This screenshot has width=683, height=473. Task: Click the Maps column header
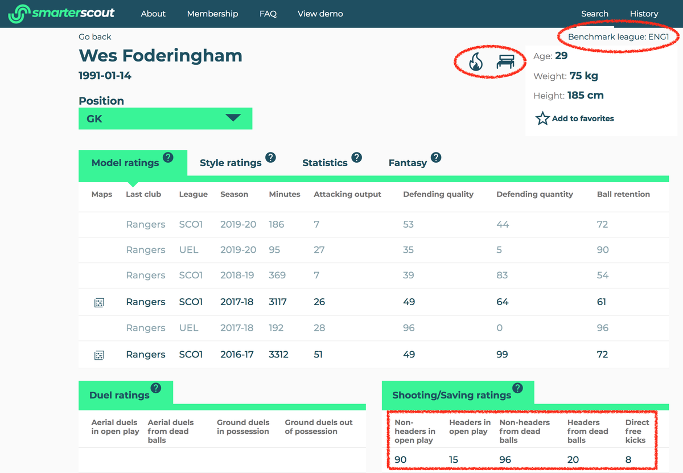[102, 194]
